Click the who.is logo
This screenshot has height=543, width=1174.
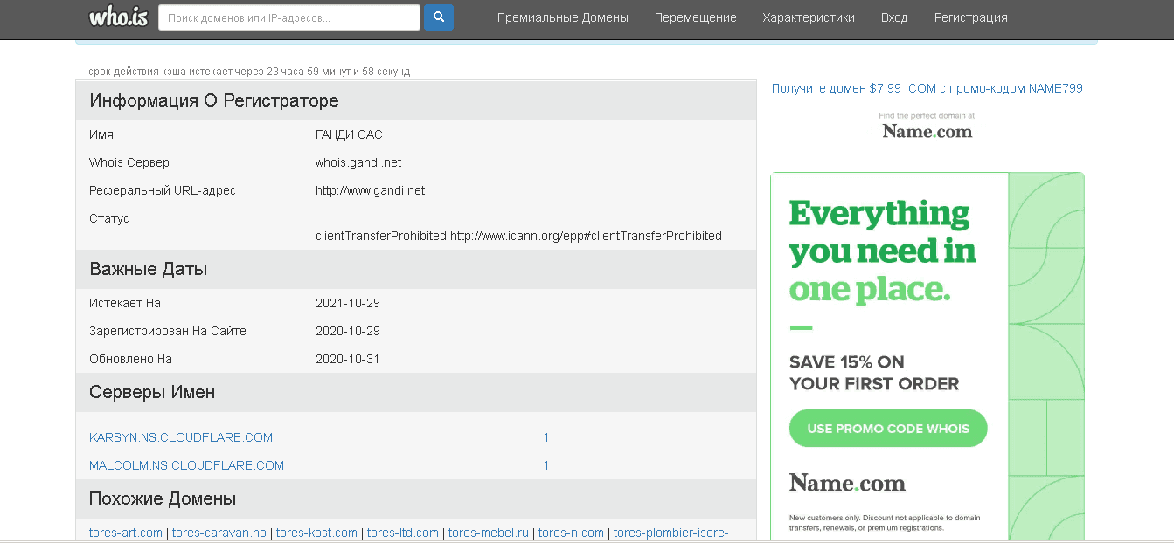pyautogui.click(x=118, y=17)
